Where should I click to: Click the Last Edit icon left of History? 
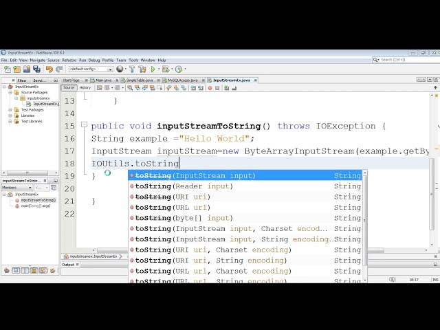[99, 88]
